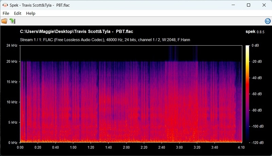Minimize the Spek window
Viewport: 272px width, 156px height.
pyautogui.click(x=233, y=5)
